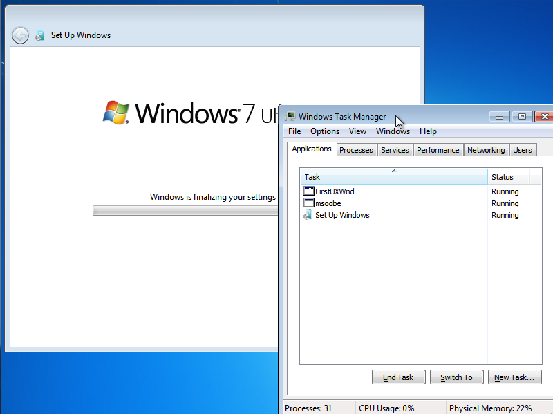Click the Switch To button
553x414 pixels.
(x=456, y=377)
